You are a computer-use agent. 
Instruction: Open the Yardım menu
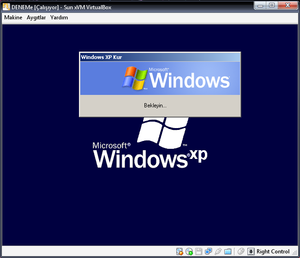pyautogui.click(x=59, y=18)
